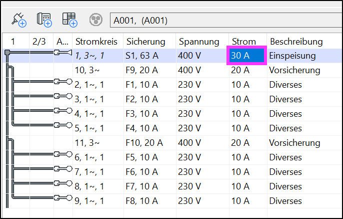Viewport: 343px width, 219px height.
Task: Click the socket icon of circuit 9, 1~, 1
Action: pos(63,198)
